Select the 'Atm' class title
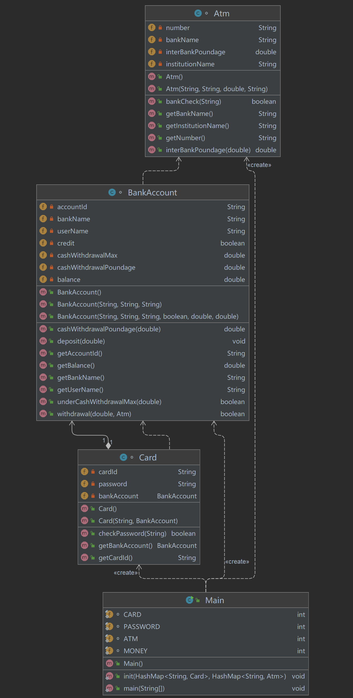This screenshot has height=698, width=353. click(221, 13)
